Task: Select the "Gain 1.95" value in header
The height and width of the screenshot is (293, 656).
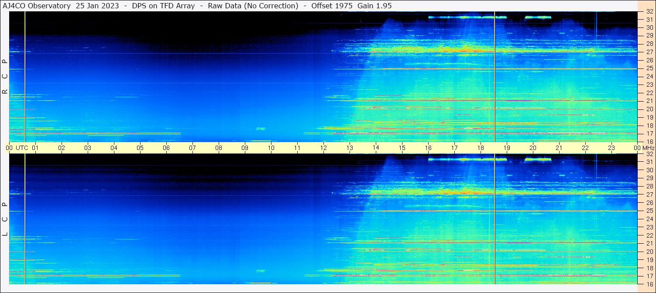Action: click(374, 6)
